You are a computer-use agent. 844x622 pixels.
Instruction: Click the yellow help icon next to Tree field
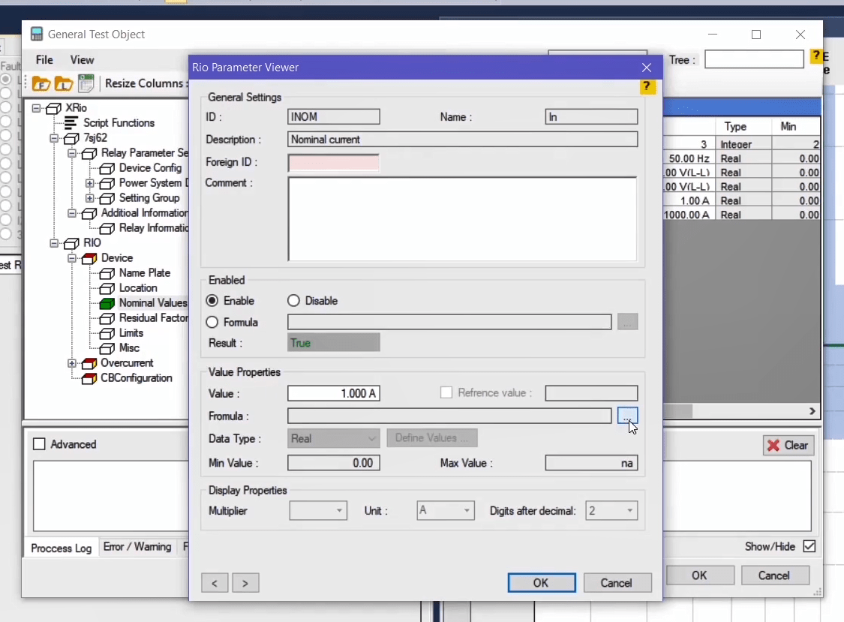(x=816, y=56)
